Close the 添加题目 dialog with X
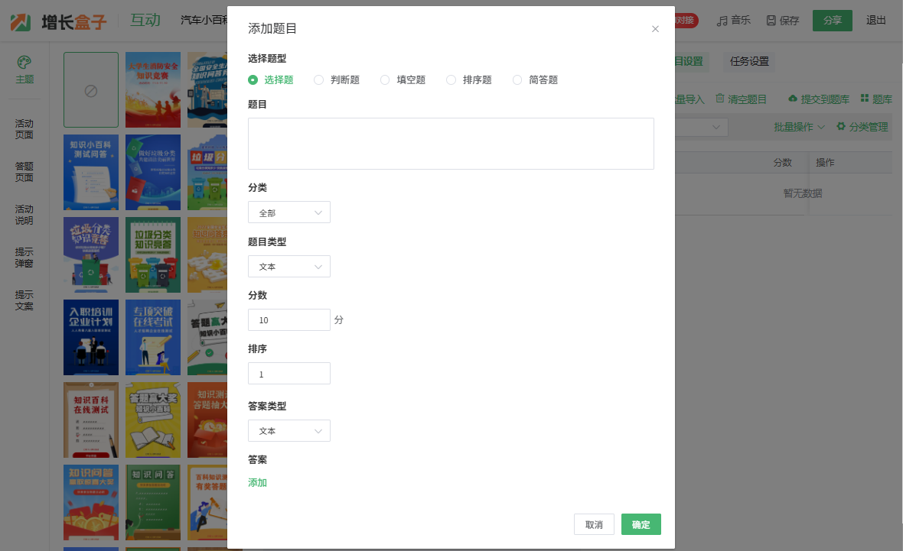903x551 pixels. point(655,29)
